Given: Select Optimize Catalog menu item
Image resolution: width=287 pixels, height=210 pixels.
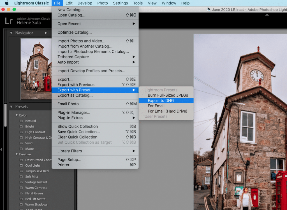Looking at the screenshot, I should click(95, 32).
